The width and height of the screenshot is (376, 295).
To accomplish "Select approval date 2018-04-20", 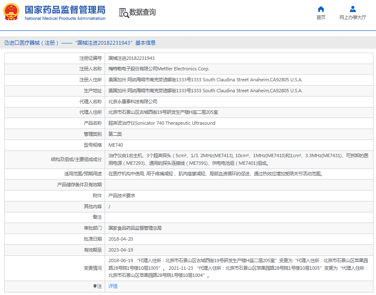I will coord(121,239).
